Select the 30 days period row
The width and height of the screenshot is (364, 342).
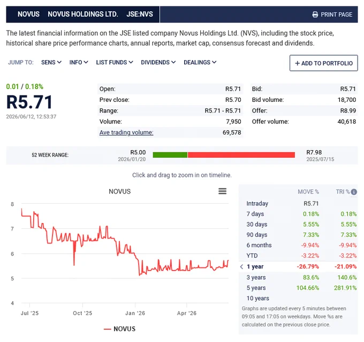[298, 225]
